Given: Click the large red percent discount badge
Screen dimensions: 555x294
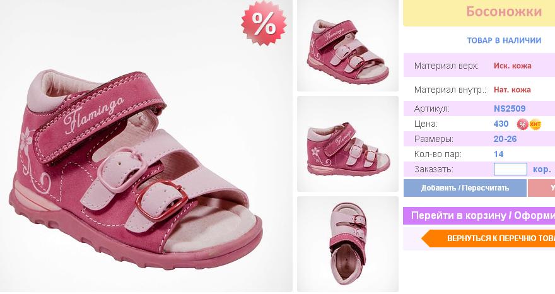Looking at the screenshot, I should pos(264,23).
